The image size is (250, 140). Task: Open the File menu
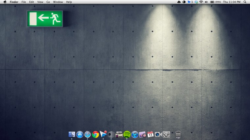[x=24, y=2]
